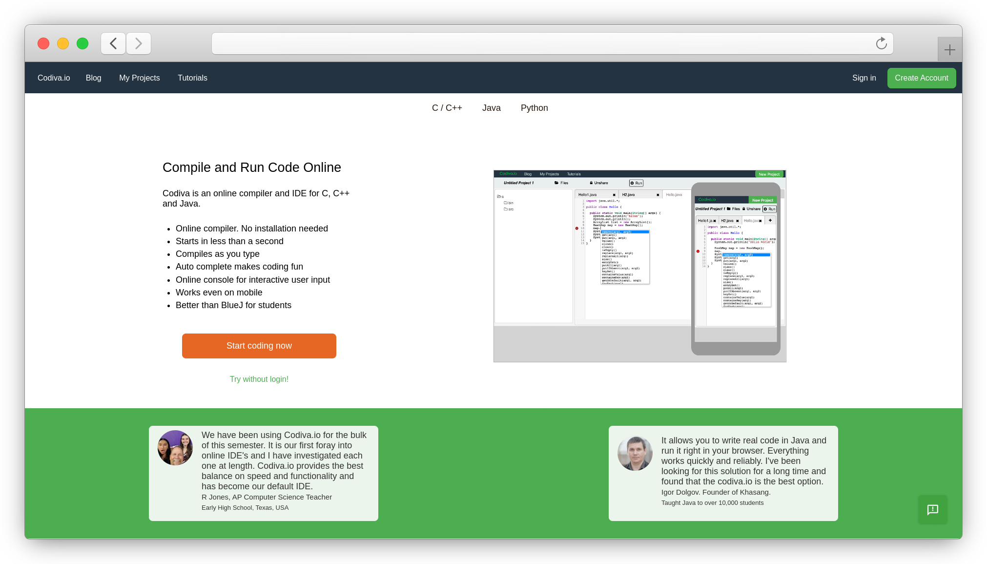Click 'Compiles as you type' bullet
987x564 pixels.
point(218,254)
